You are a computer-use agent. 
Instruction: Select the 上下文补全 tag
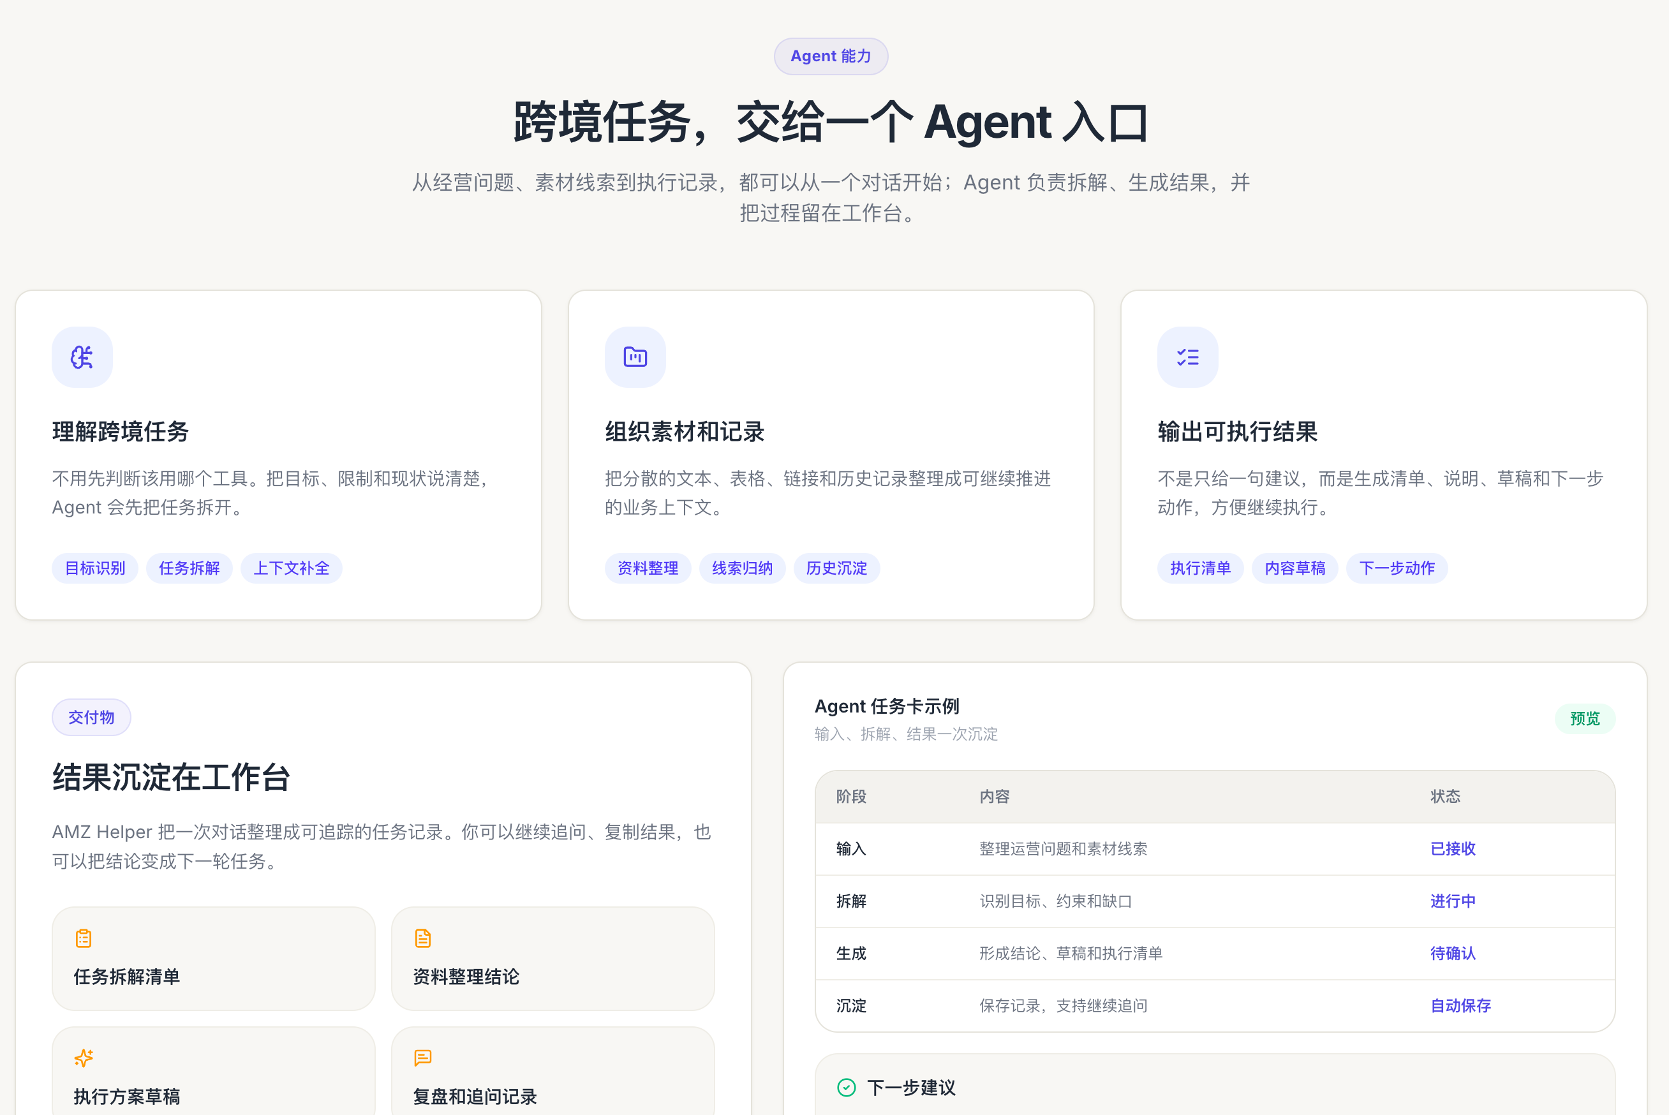click(x=292, y=568)
